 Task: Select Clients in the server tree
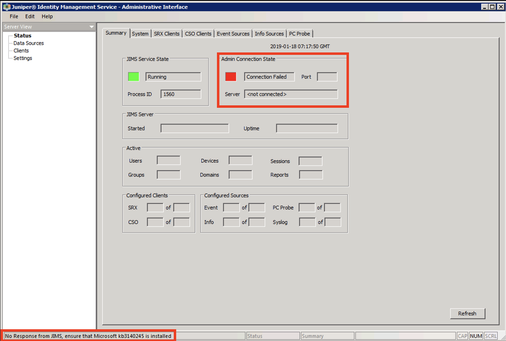tap(21, 50)
